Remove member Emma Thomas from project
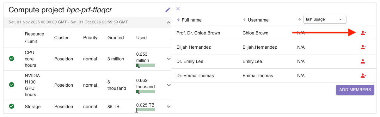The height and width of the screenshot is (117, 380). click(x=363, y=76)
